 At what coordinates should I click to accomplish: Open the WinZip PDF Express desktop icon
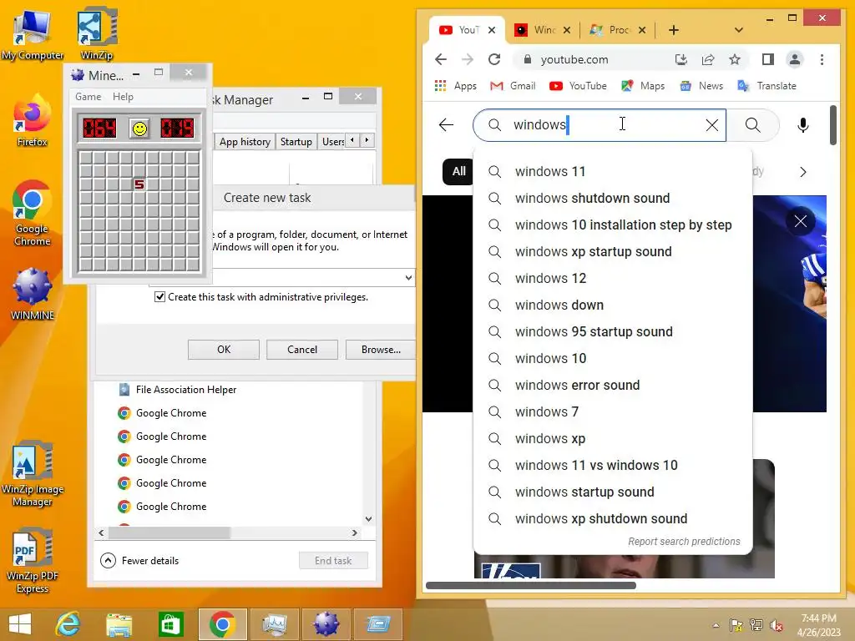33,560
